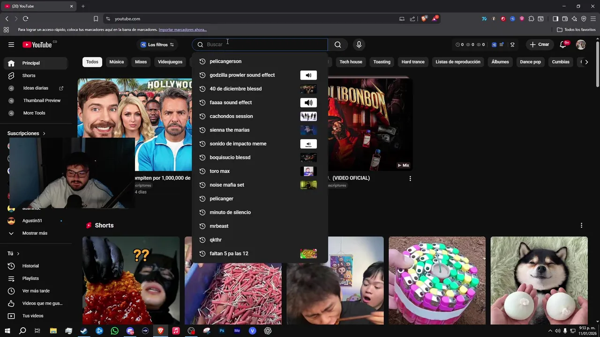Open Thumbnail Preview tool
The height and width of the screenshot is (337, 600).
click(x=42, y=100)
